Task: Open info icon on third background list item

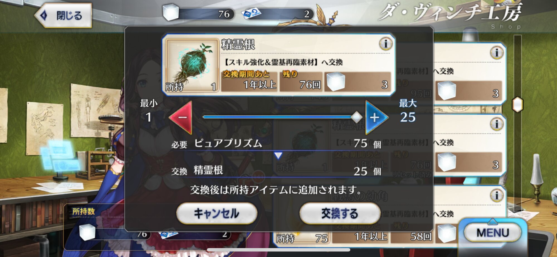Action: (496, 196)
